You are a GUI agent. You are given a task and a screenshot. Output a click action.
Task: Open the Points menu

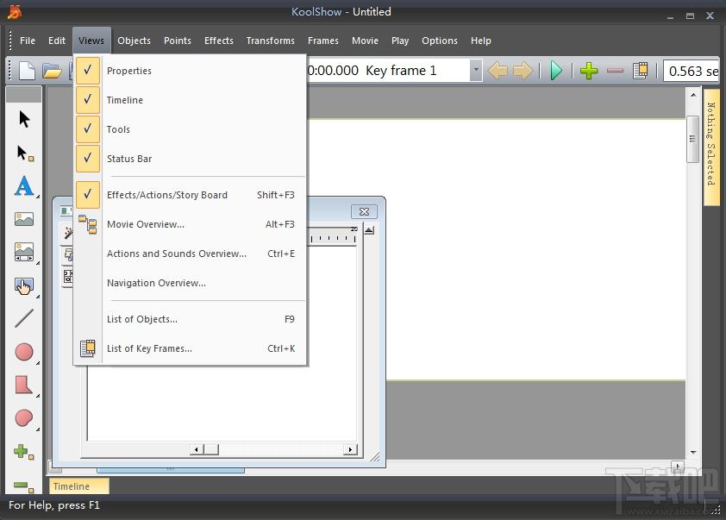[x=178, y=41]
